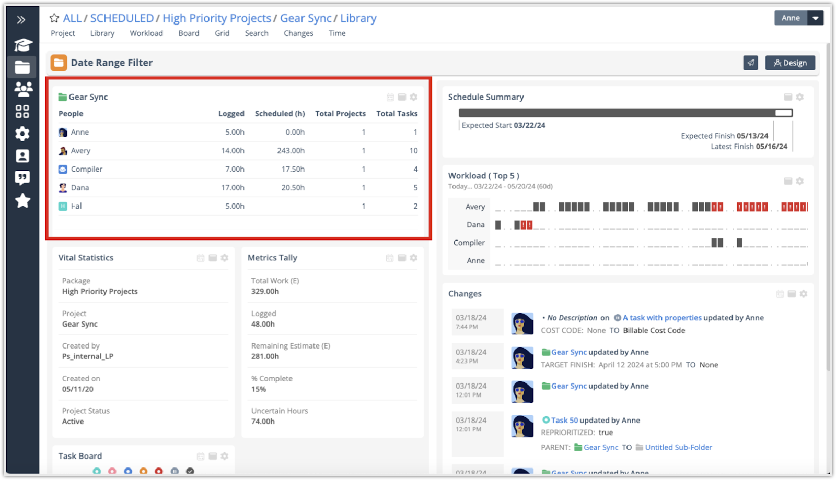Open the favorites star in sidebar
The height and width of the screenshot is (480, 836).
pyautogui.click(x=22, y=201)
